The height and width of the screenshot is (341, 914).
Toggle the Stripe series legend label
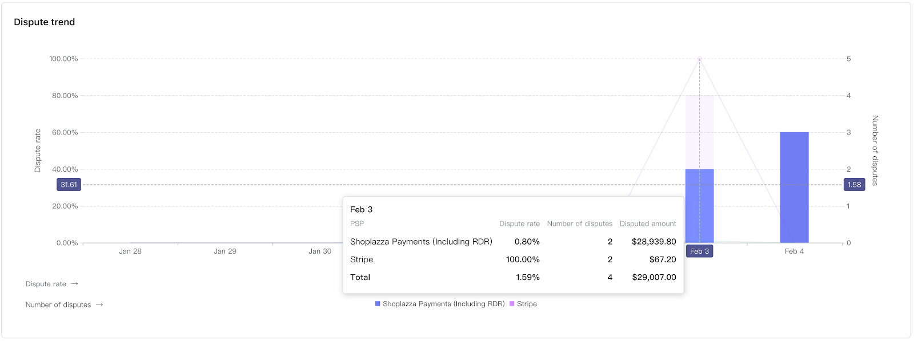click(527, 304)
